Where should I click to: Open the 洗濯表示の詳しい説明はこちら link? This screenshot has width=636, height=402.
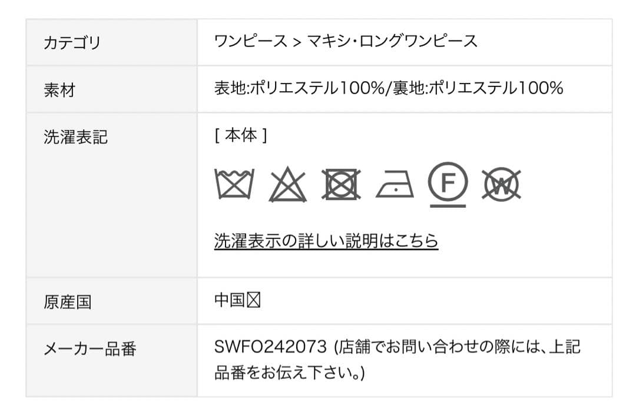pos(326,241)
